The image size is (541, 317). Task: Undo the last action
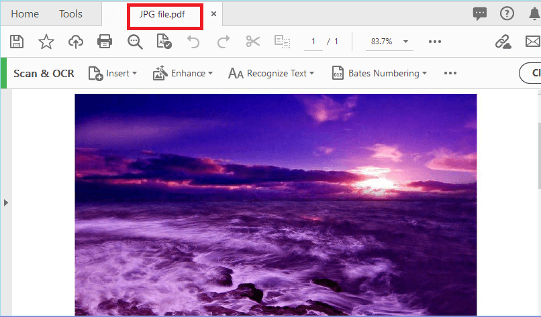click(193, 42)
